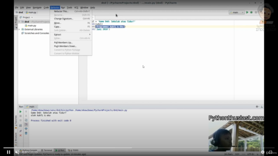Open the video player settings gear
Screen dimensions: 278x156
263,152
